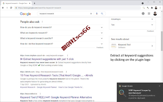Screen dimensions: 163x102
Task: Open Chrome three-dot menu
Action: [x=160, y=8]
